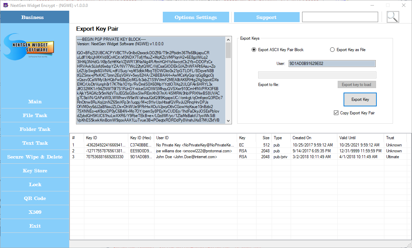The width and height of the screenshot is (412, 248).
Task: Sort by the User ID column header
Action: click(196, 138)
